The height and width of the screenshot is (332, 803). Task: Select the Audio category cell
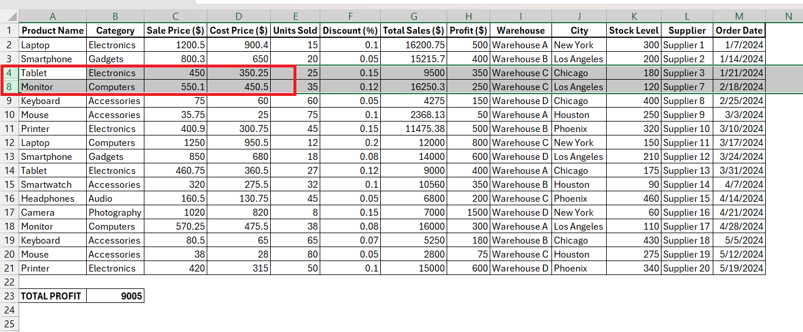tap(115, 198)
